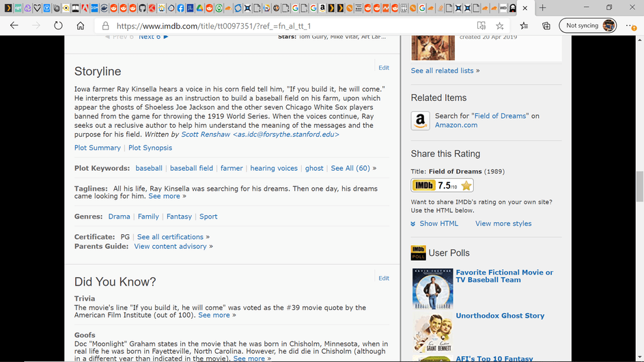Go back to the previous page
This screenshot has height=362, width=644.
point(14,25)
